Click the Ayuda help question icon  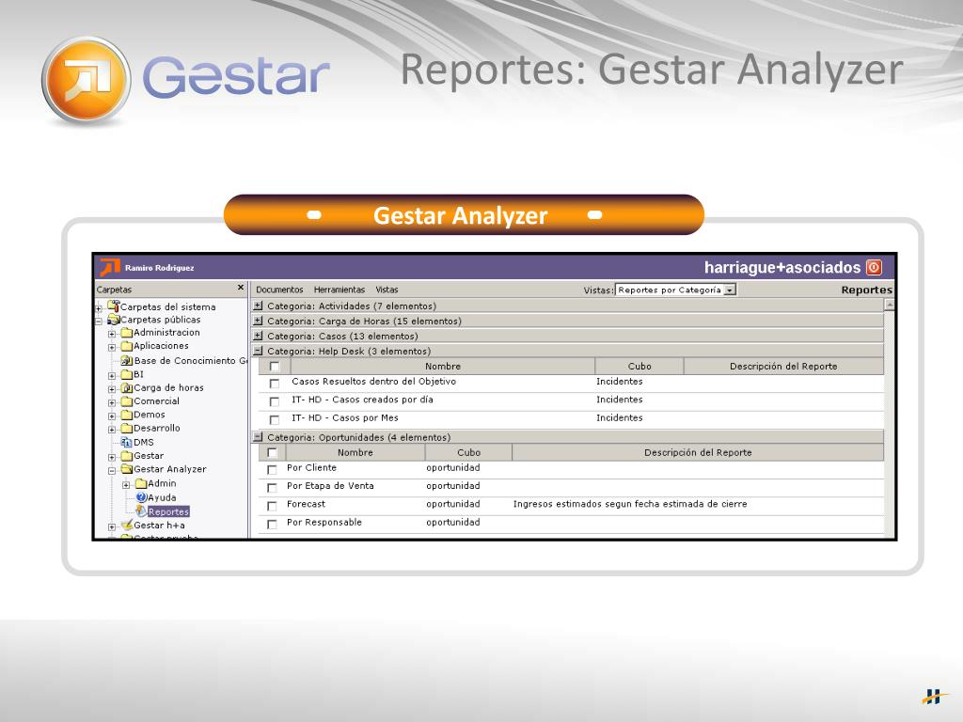[x=141, y=497]
